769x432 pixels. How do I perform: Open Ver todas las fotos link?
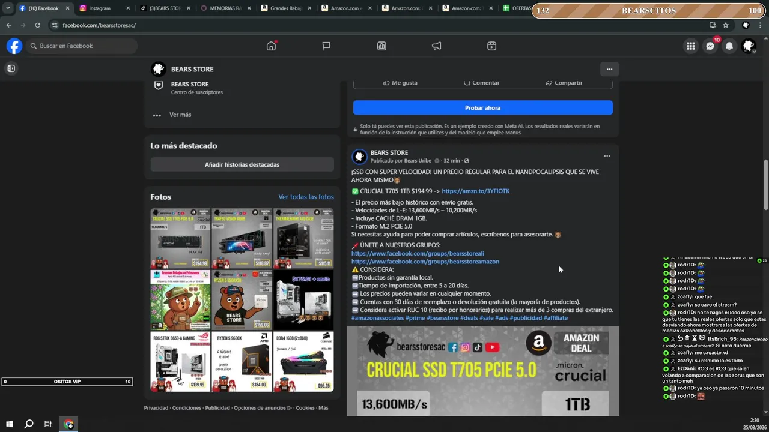[306, 197]
